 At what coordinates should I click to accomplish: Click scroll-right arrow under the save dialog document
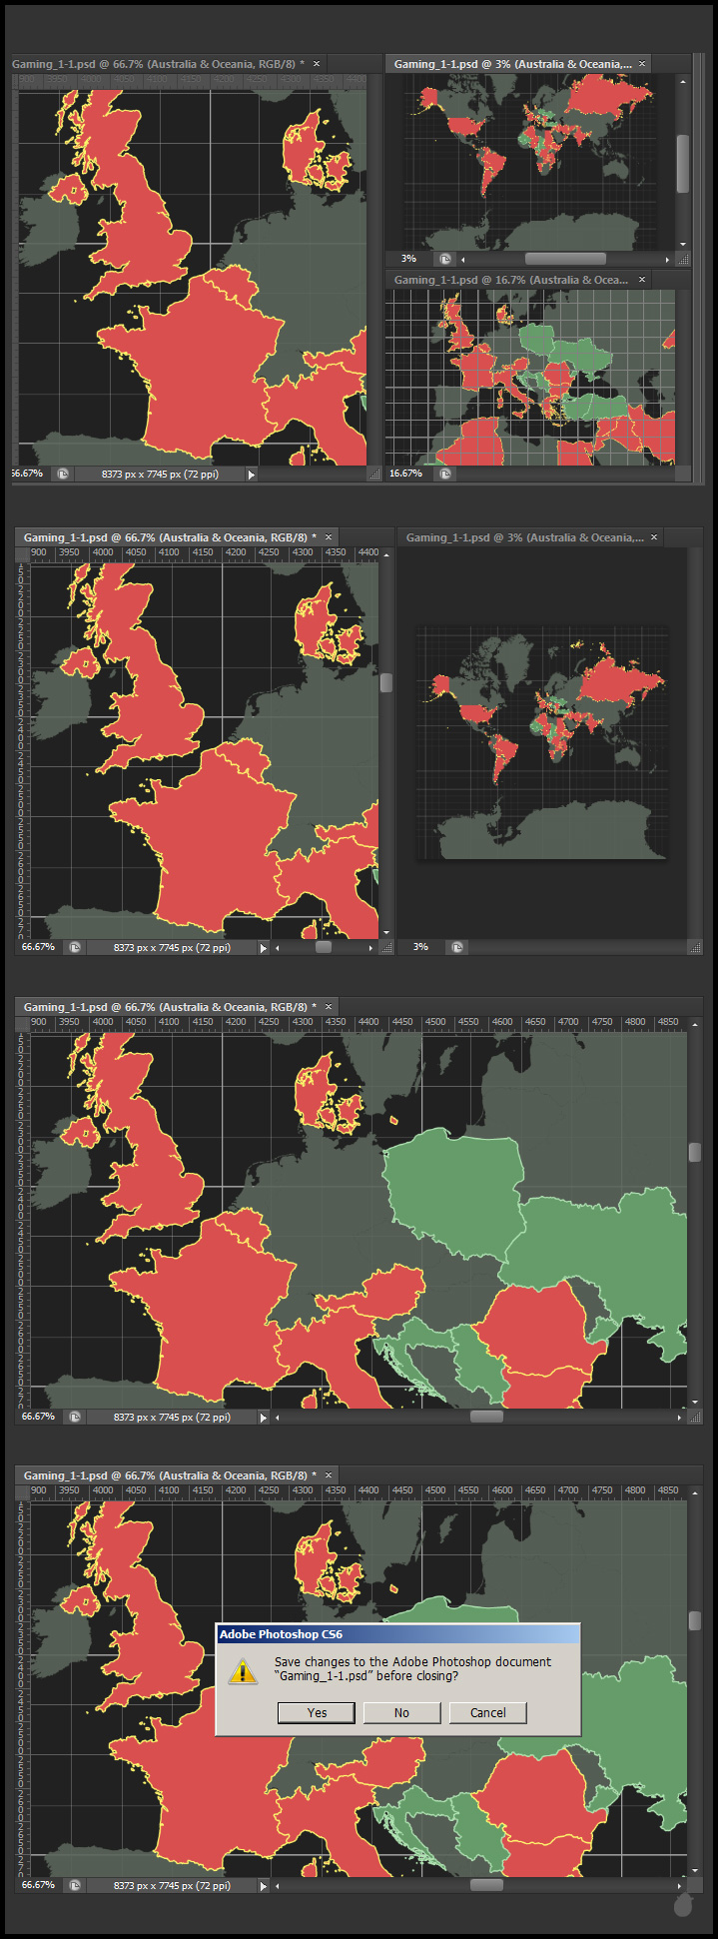click(x=680, y=1886)
